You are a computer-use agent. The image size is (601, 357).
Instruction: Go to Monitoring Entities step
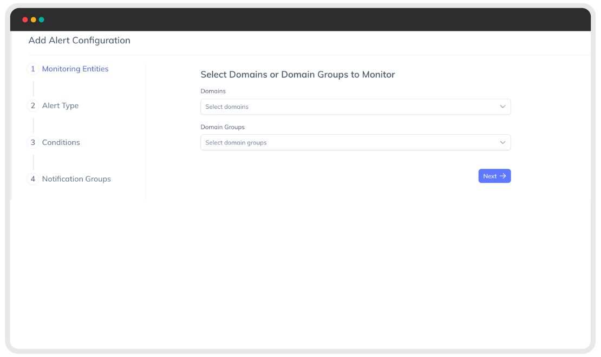[75, 69]
